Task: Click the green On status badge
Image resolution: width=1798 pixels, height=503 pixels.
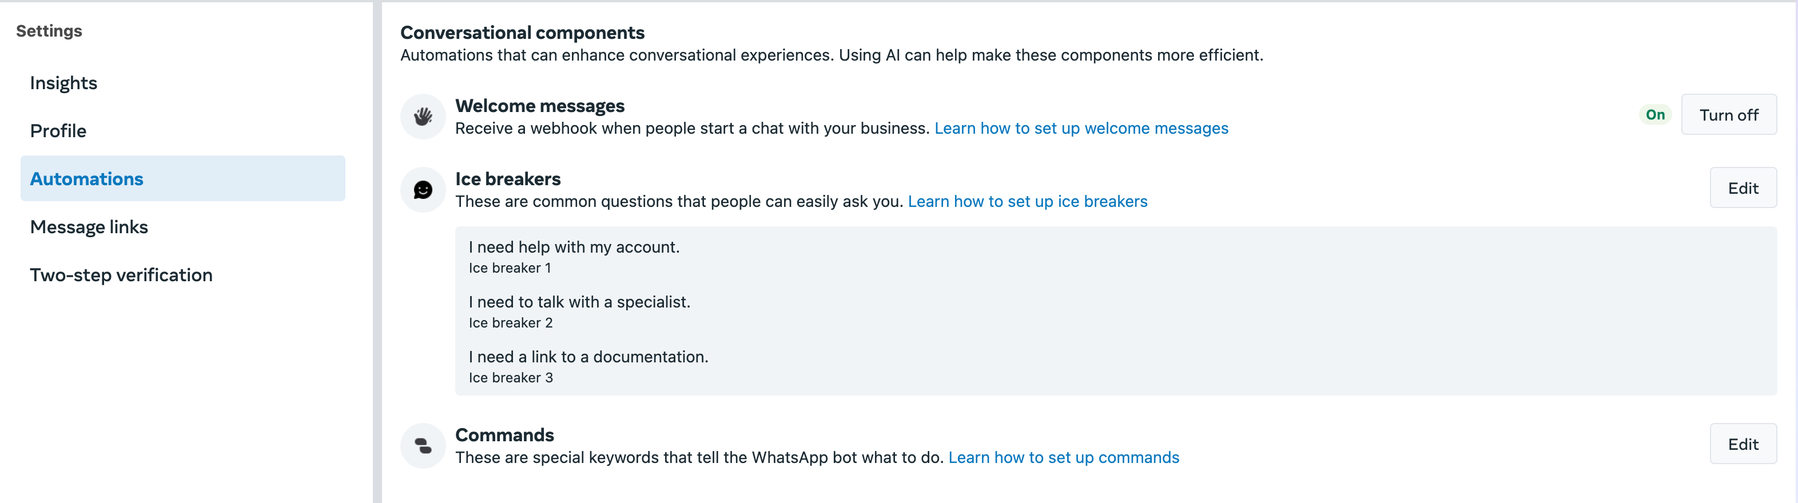Action: point(1655,115)
